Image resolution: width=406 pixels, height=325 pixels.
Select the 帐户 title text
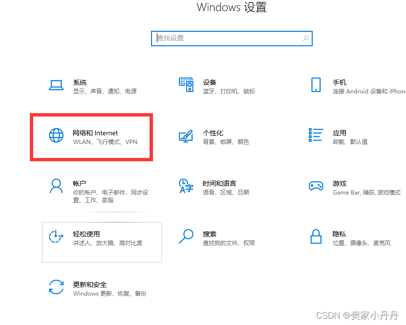79,183
